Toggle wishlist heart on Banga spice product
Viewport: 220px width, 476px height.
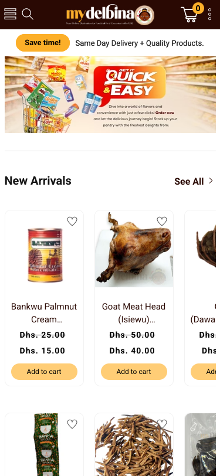coord(72,424)
